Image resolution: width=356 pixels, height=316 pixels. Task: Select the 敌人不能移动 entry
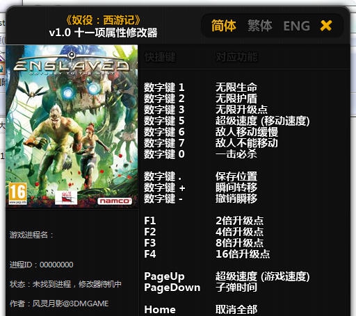tap(247, 143)
